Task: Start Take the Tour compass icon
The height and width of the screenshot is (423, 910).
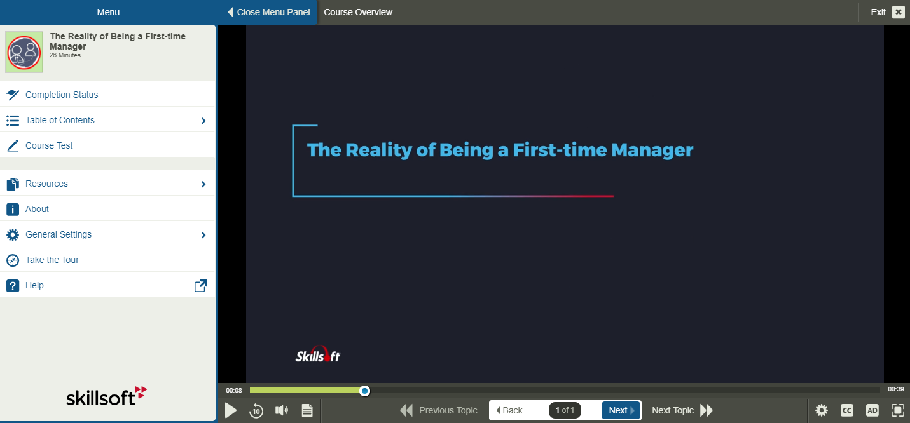Action: pyautogui.click(x=13, y=260)
